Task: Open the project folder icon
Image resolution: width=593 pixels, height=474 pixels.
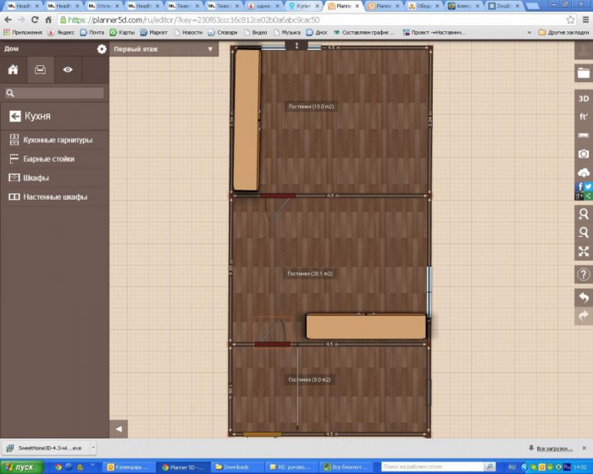Action: tap(583, 72)
